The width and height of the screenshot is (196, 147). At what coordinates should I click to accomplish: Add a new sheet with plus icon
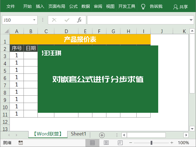pos(102,135)
